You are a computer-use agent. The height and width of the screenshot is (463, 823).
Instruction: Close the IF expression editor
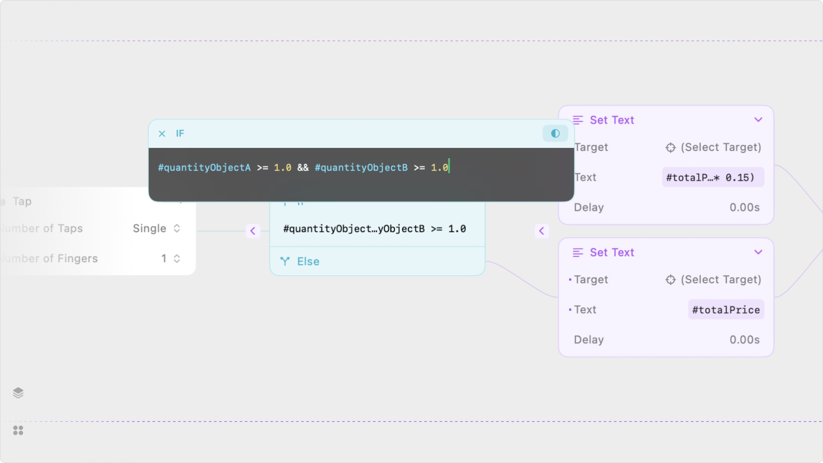click(162, 134)
